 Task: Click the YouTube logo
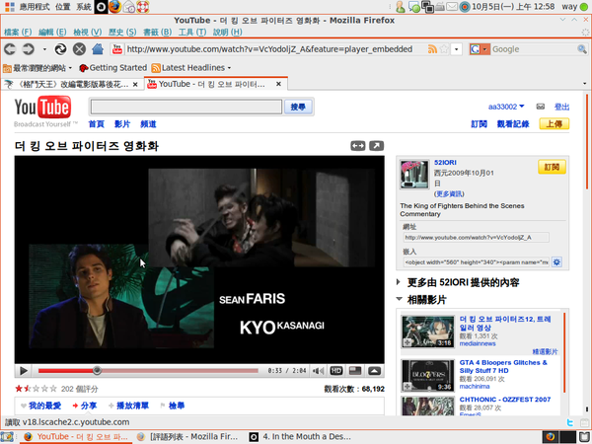click(x=42, y=108)
